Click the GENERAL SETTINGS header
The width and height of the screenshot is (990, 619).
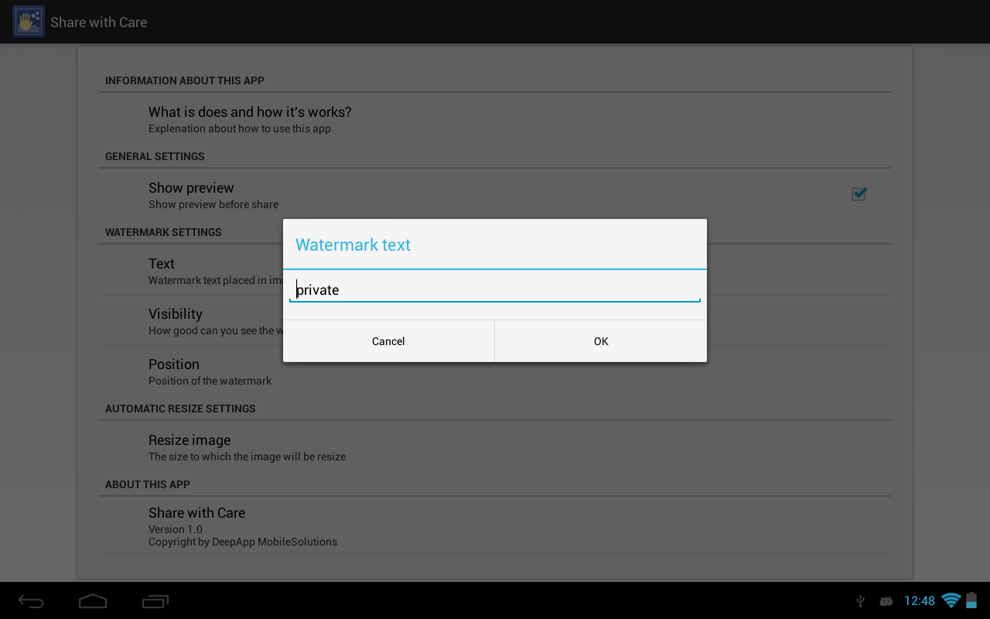pos(155,156)
